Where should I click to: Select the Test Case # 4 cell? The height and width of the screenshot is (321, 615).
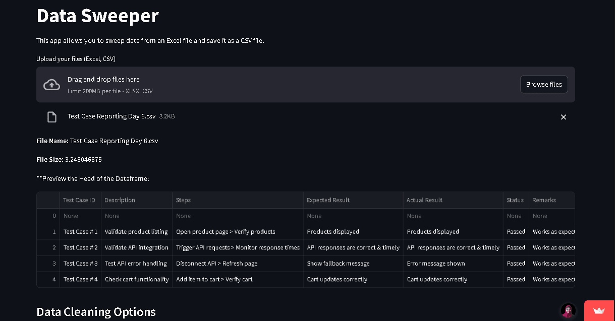(x=81, y=279)
